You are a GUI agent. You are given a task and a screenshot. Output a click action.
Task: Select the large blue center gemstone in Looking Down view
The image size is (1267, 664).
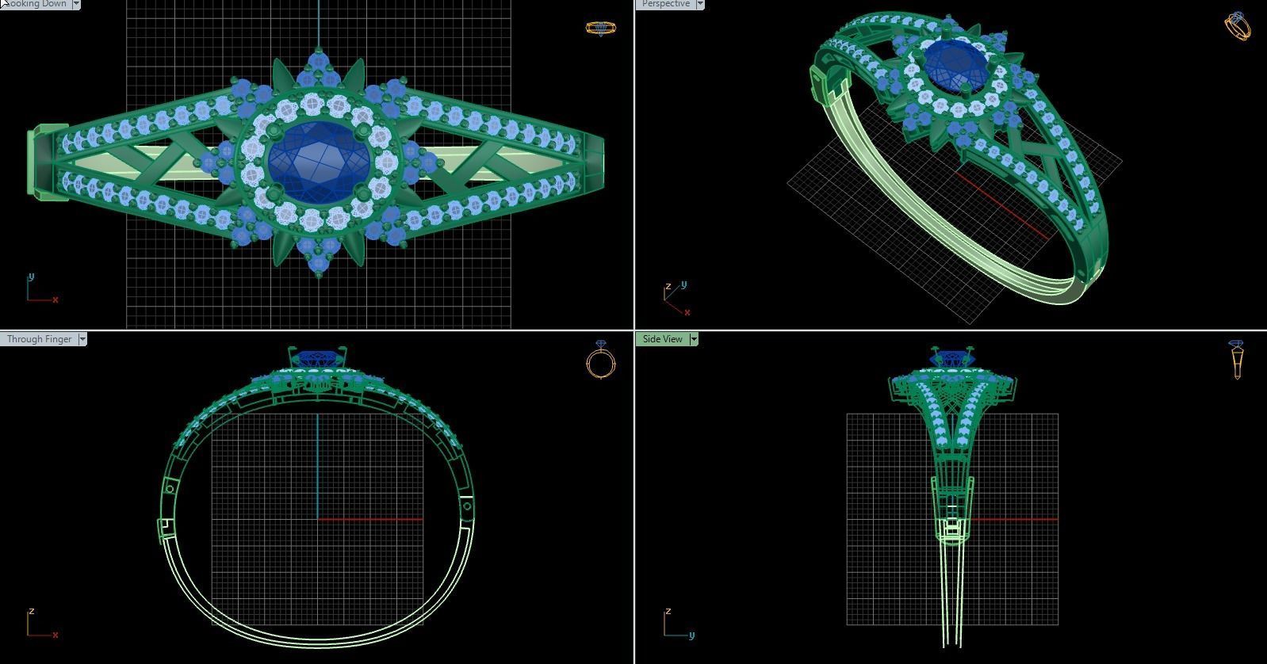coord(320,162)
